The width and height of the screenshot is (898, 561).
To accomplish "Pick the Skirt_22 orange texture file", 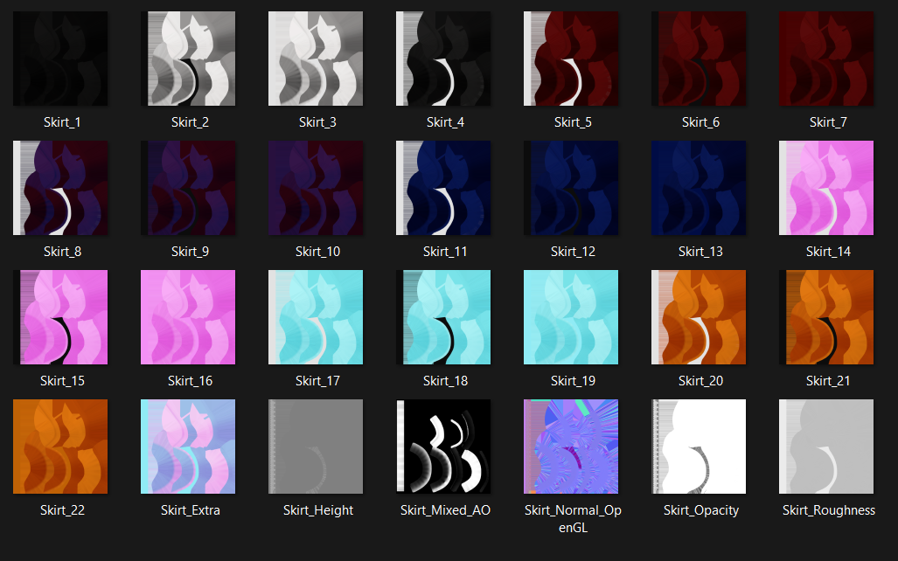I will pos(60,447).
